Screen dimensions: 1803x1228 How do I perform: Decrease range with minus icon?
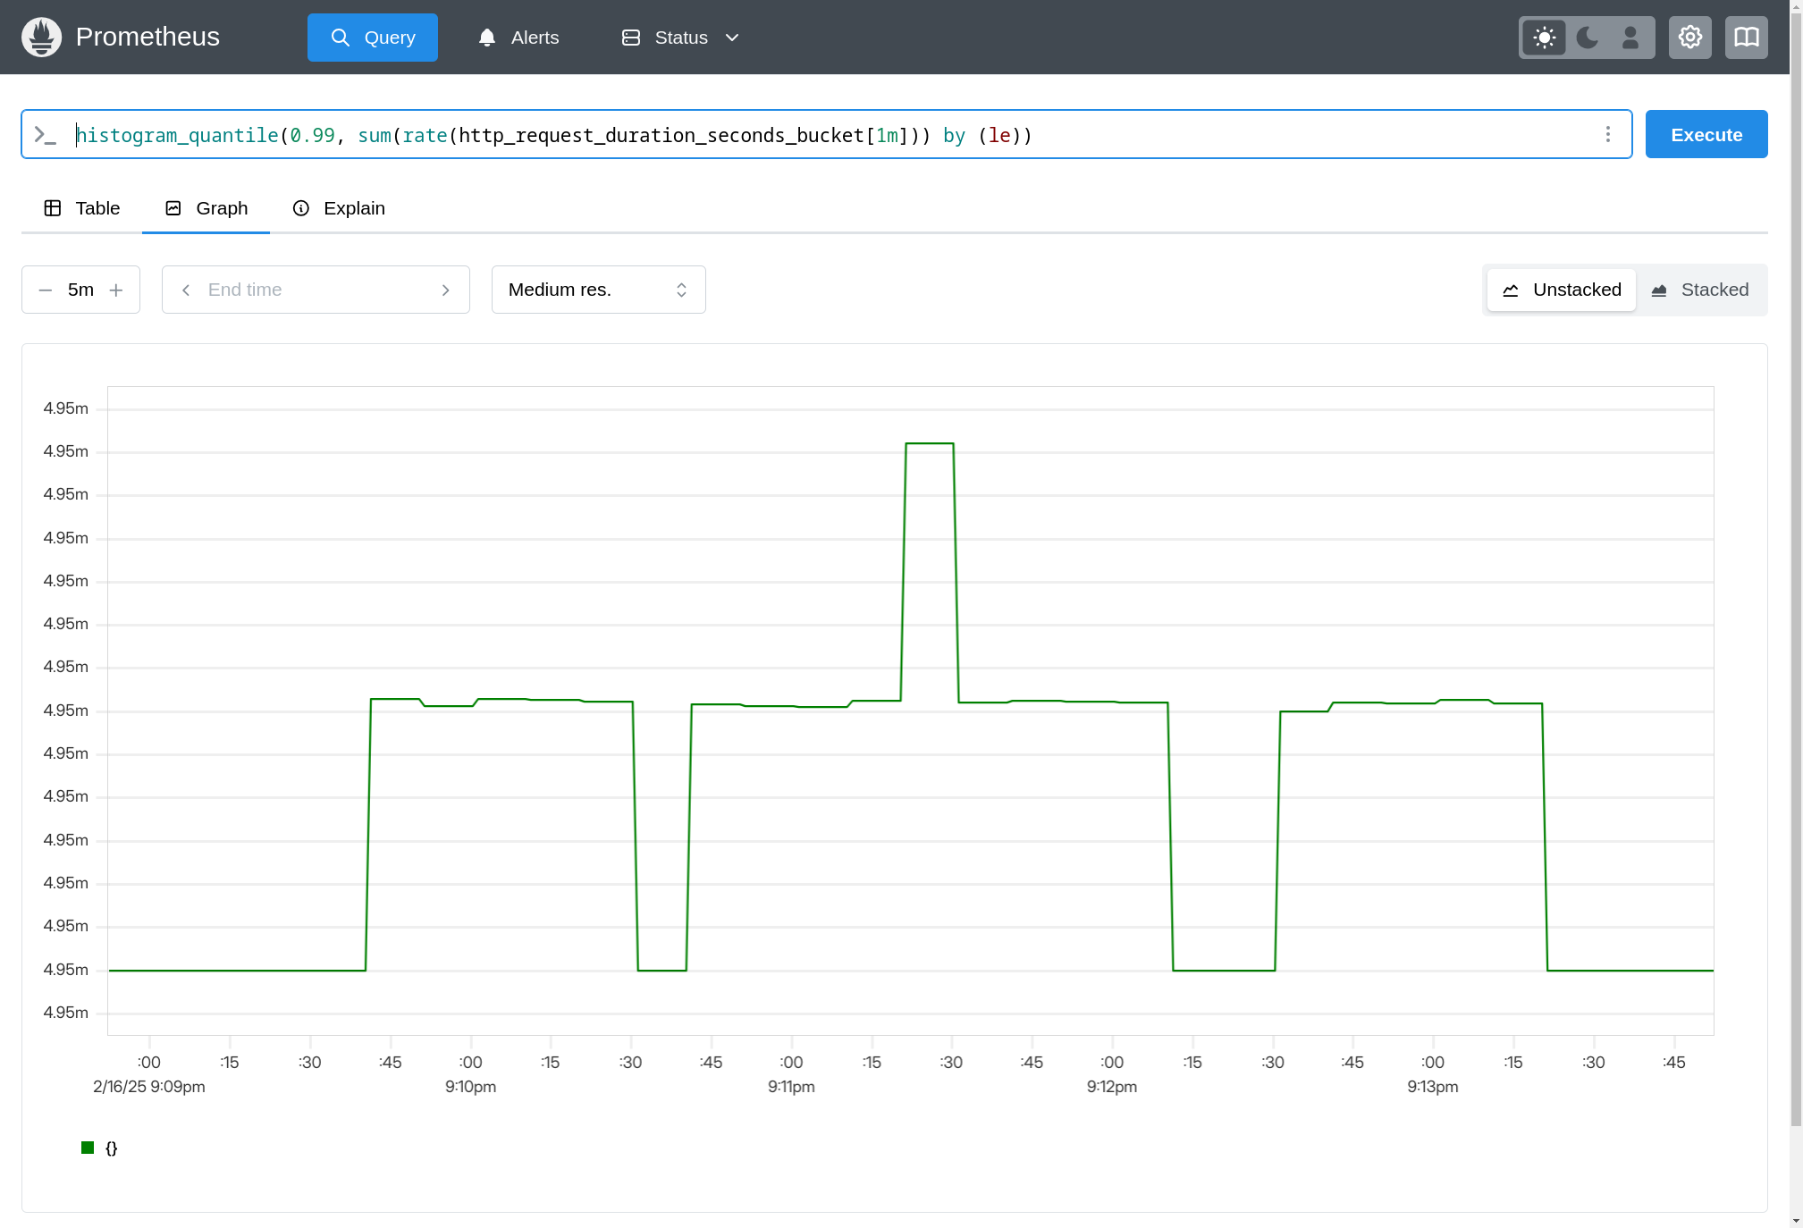pos(46,290)
